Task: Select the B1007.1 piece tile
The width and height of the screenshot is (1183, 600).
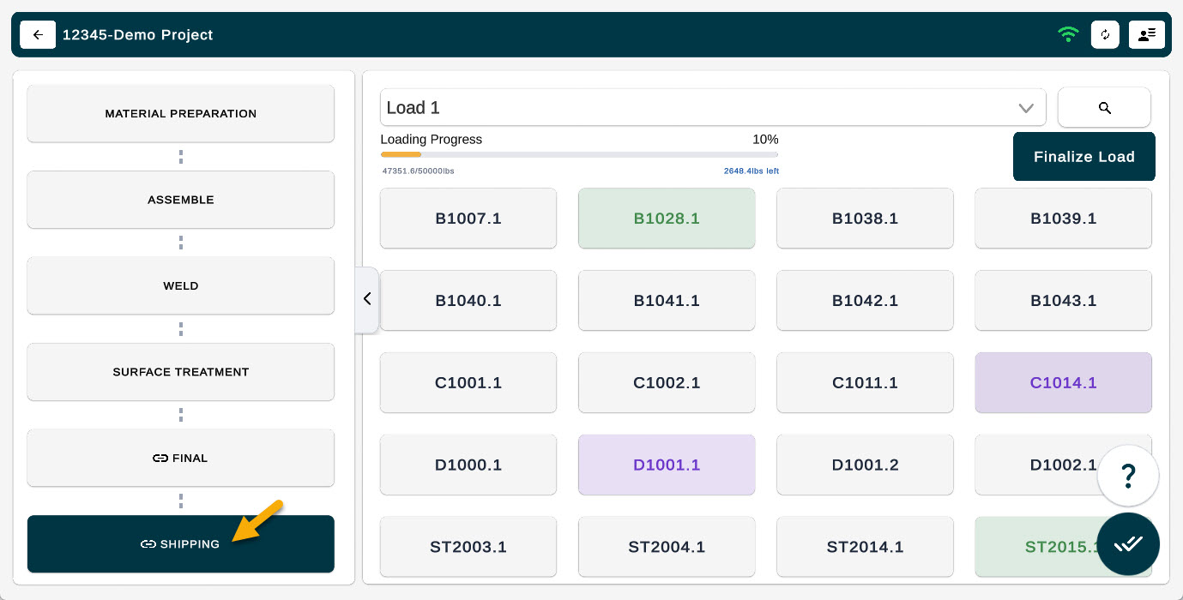Action: tap(468, 219)
